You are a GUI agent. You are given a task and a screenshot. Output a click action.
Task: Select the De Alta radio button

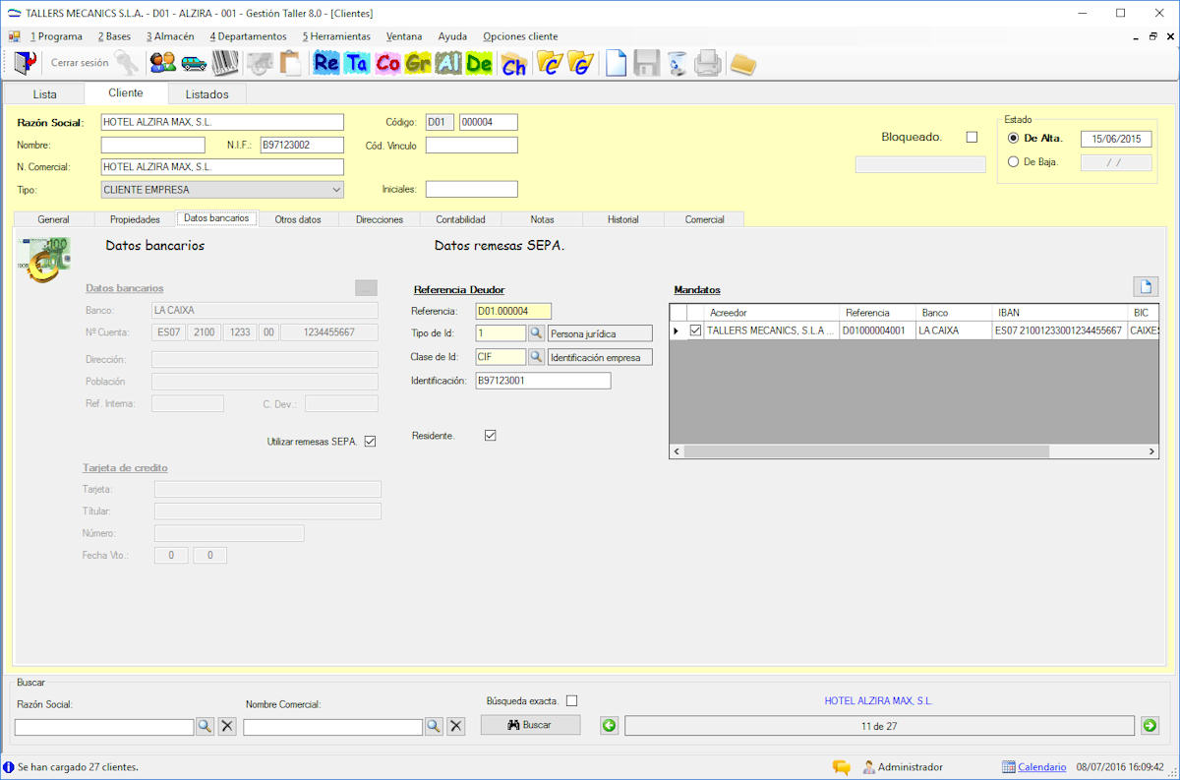click(x=1014, y=138)
